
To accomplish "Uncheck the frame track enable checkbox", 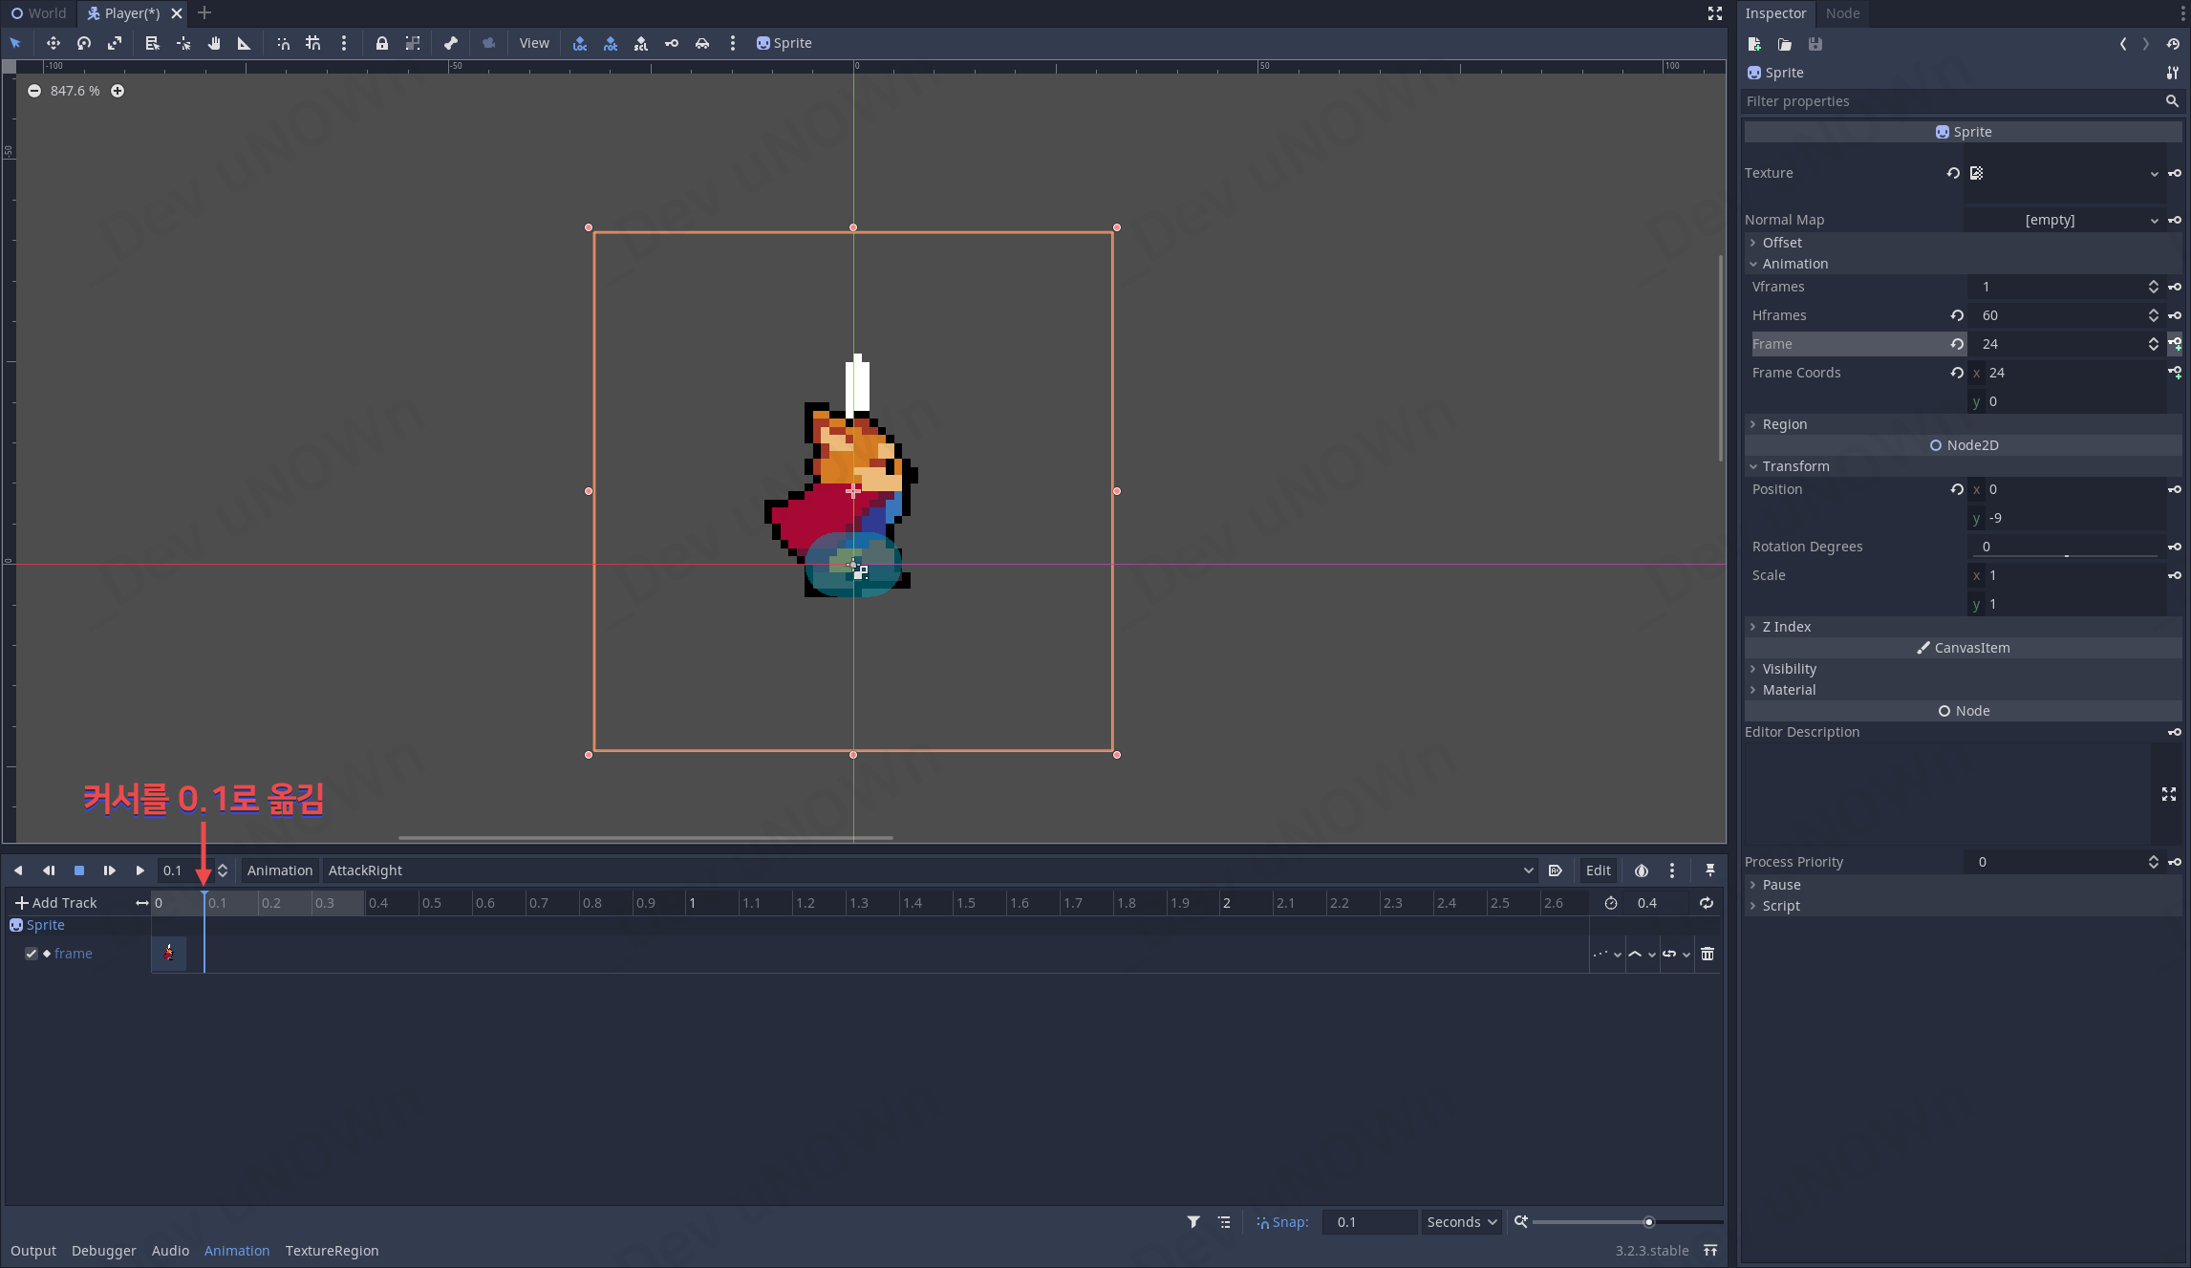I will (32, 954).
